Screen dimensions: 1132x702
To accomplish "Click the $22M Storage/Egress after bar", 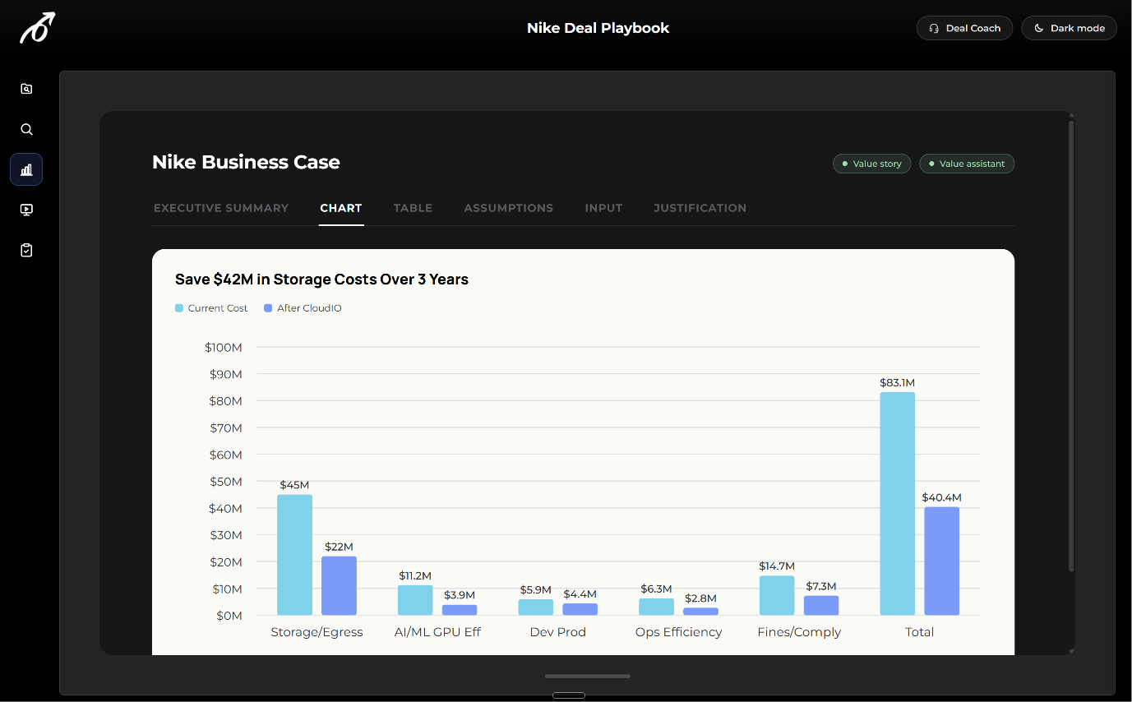I will tap(339, 585).
